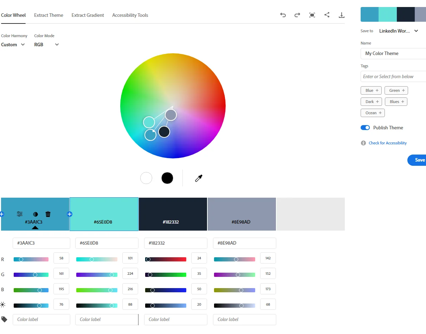Select the #8E98AD gray swatch
This screenshot has height=334, width=426.
(x=242, y=214)
